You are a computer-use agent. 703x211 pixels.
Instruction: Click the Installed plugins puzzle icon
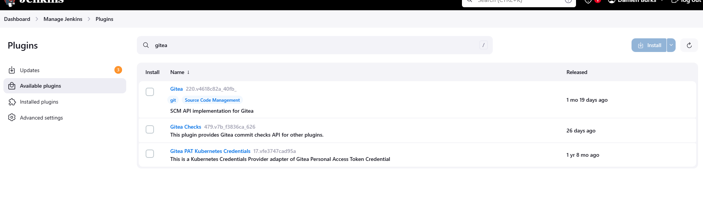pos(12,102)
